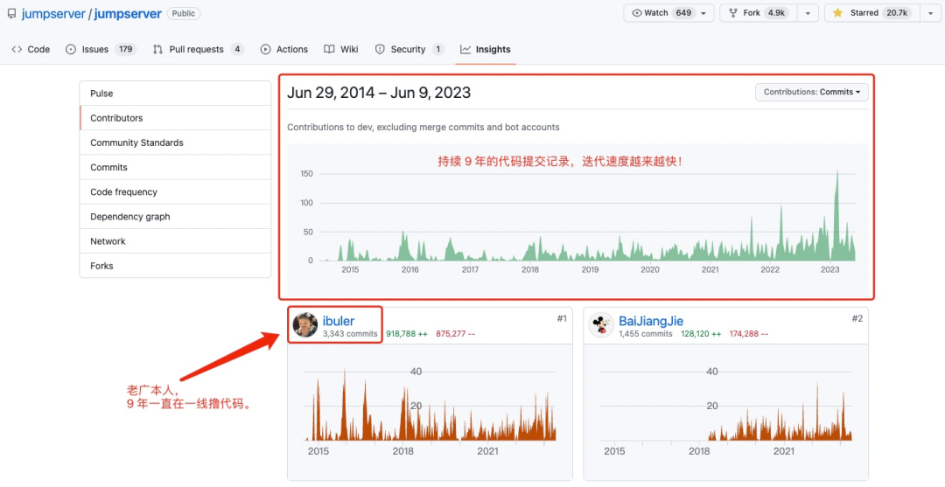Click the Issues count badge 179
Image resolution: width=945 pixels, height=487 pixels.
pyautogui.click(x=125, y=49)
